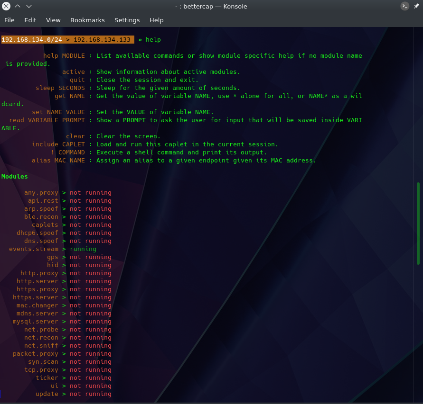Image resolution: width=423 pixels, height=404 pixels.
Task: Click the 'http.proxy' module line
Action: [x=66, y=273]
